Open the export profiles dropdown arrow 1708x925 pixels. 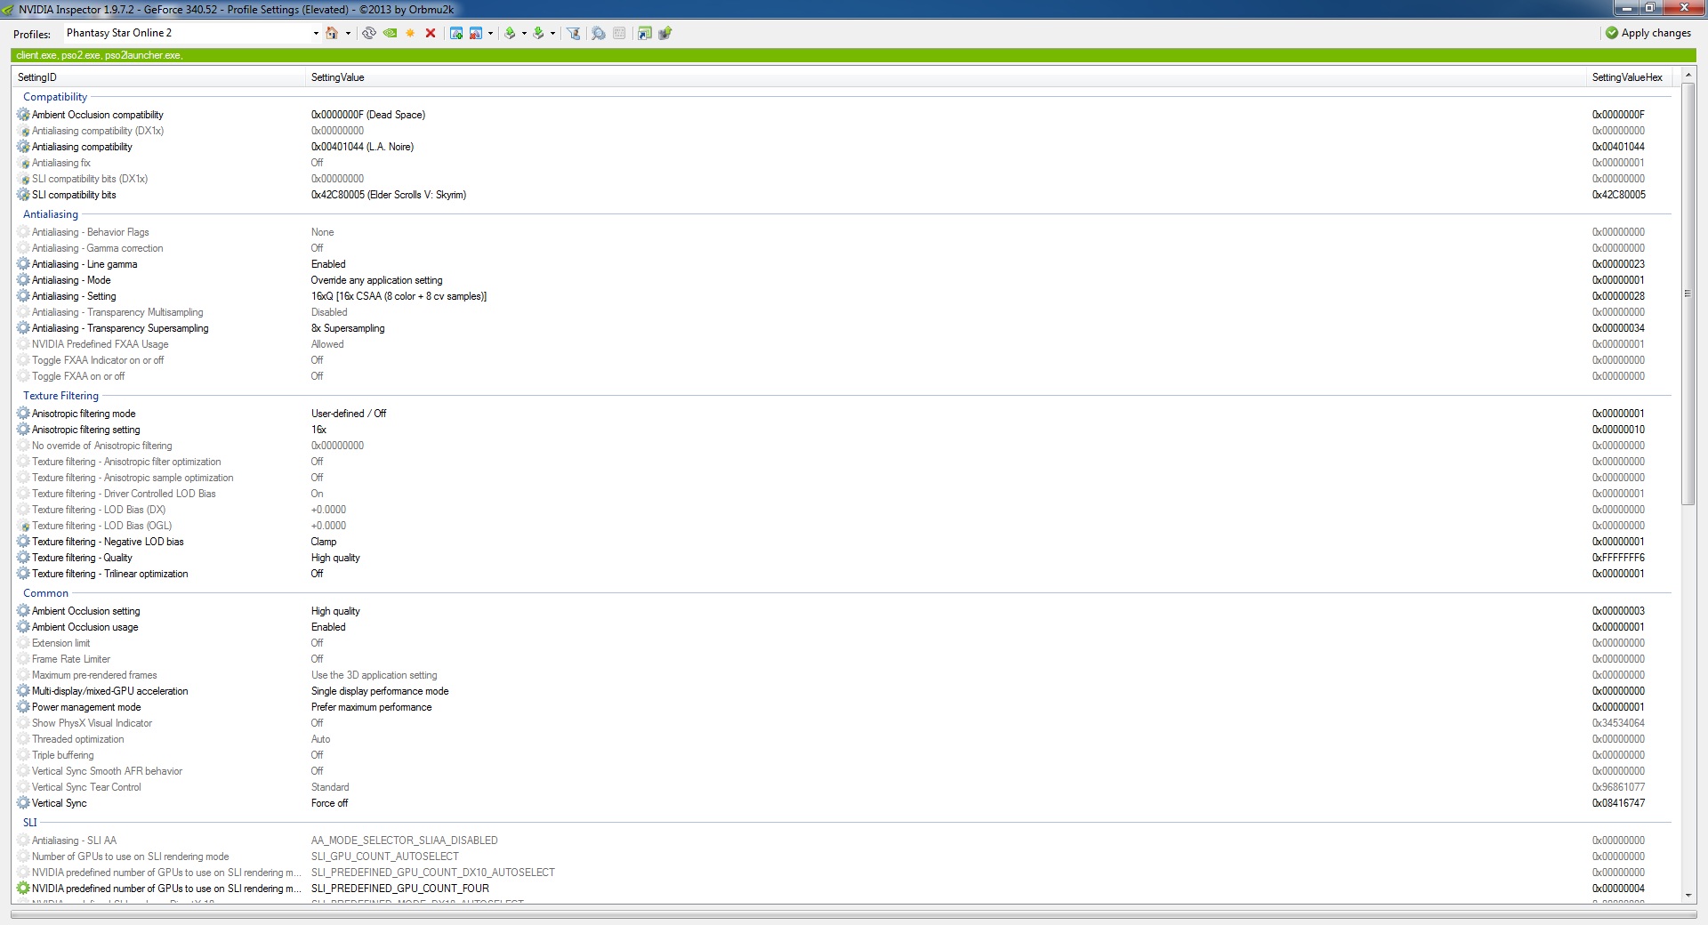524,34
